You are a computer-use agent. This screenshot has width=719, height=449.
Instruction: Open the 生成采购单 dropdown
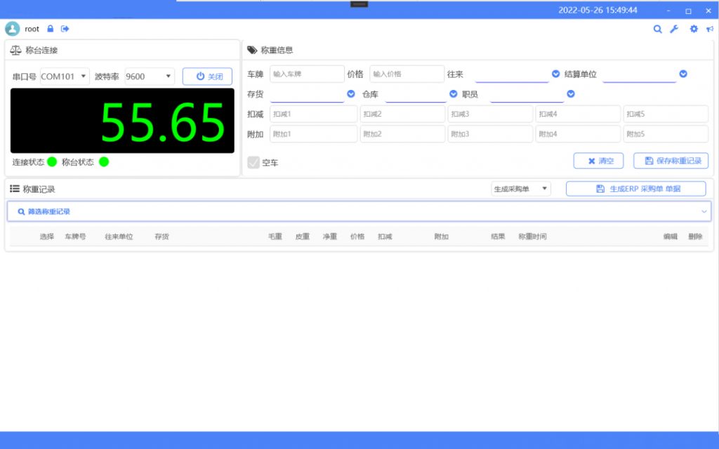[521, 189]
